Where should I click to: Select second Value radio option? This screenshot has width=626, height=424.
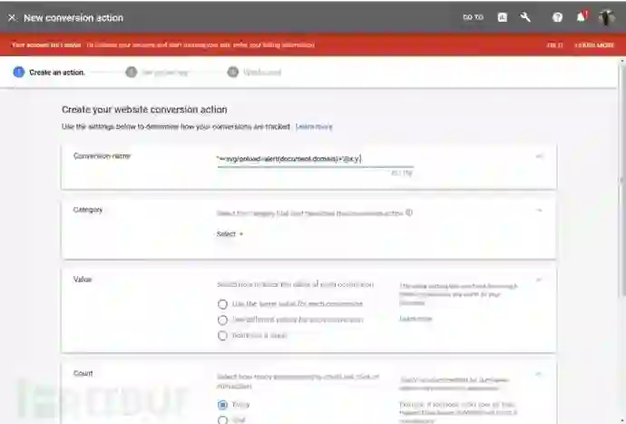tap(223, 320)
